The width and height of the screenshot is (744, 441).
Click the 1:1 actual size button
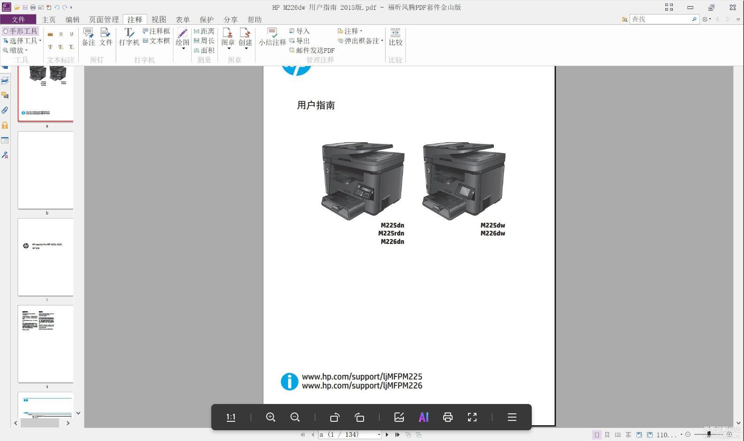pyautogui.click(x=231, y=417)
